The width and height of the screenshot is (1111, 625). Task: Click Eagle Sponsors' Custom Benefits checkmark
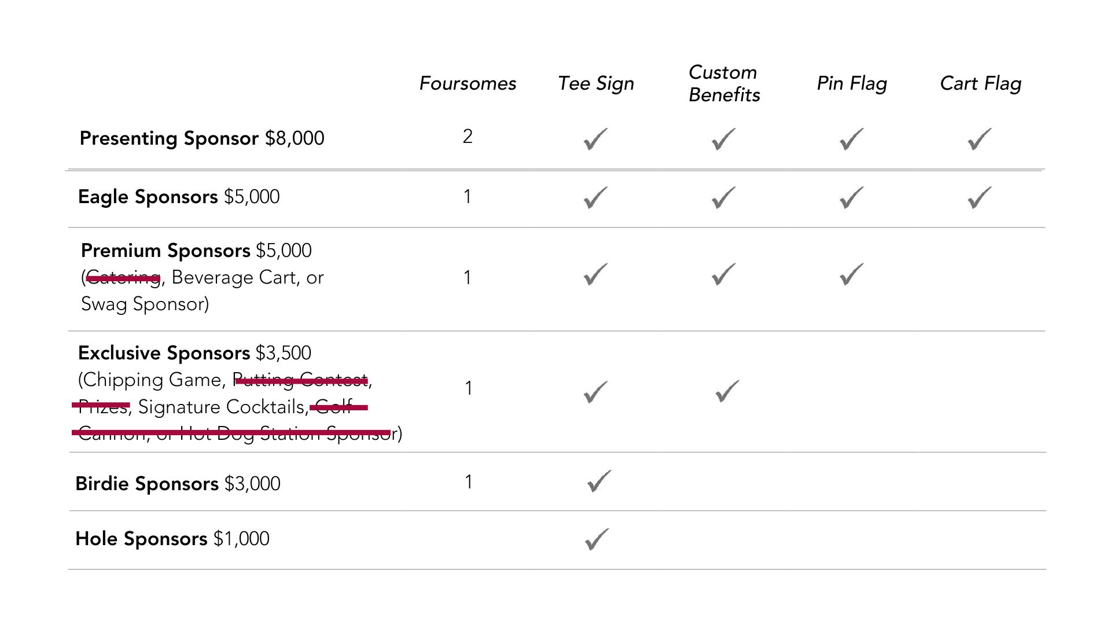click(x=723, y=198)
